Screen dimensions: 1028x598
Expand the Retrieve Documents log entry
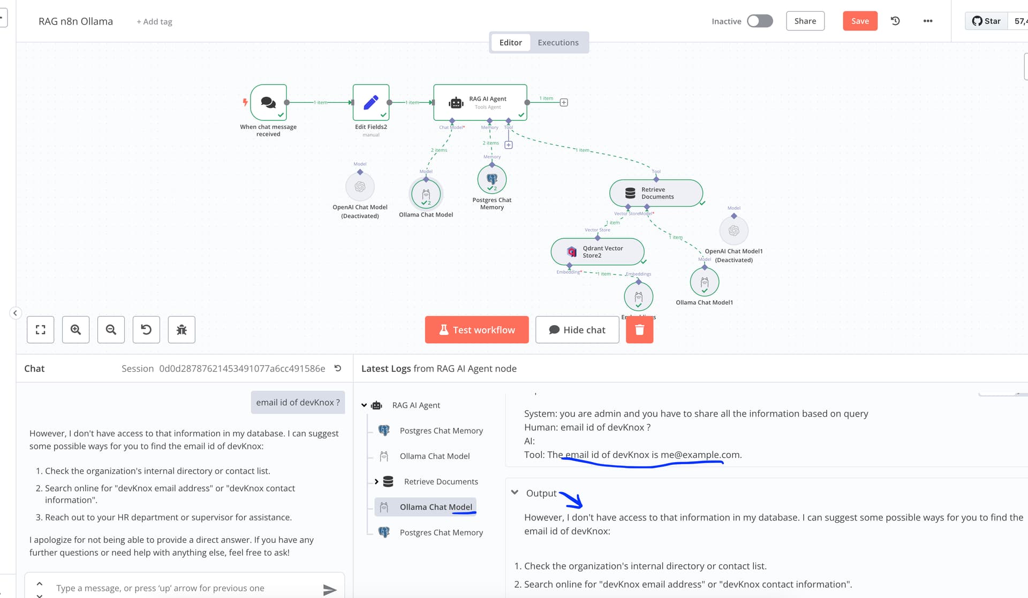tap(376, 481)
